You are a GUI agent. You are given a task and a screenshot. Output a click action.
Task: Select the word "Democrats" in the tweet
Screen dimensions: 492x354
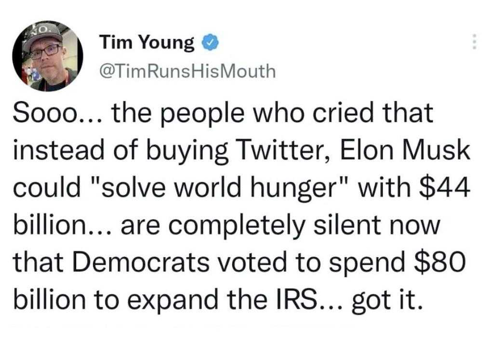(x=141, y=262)
